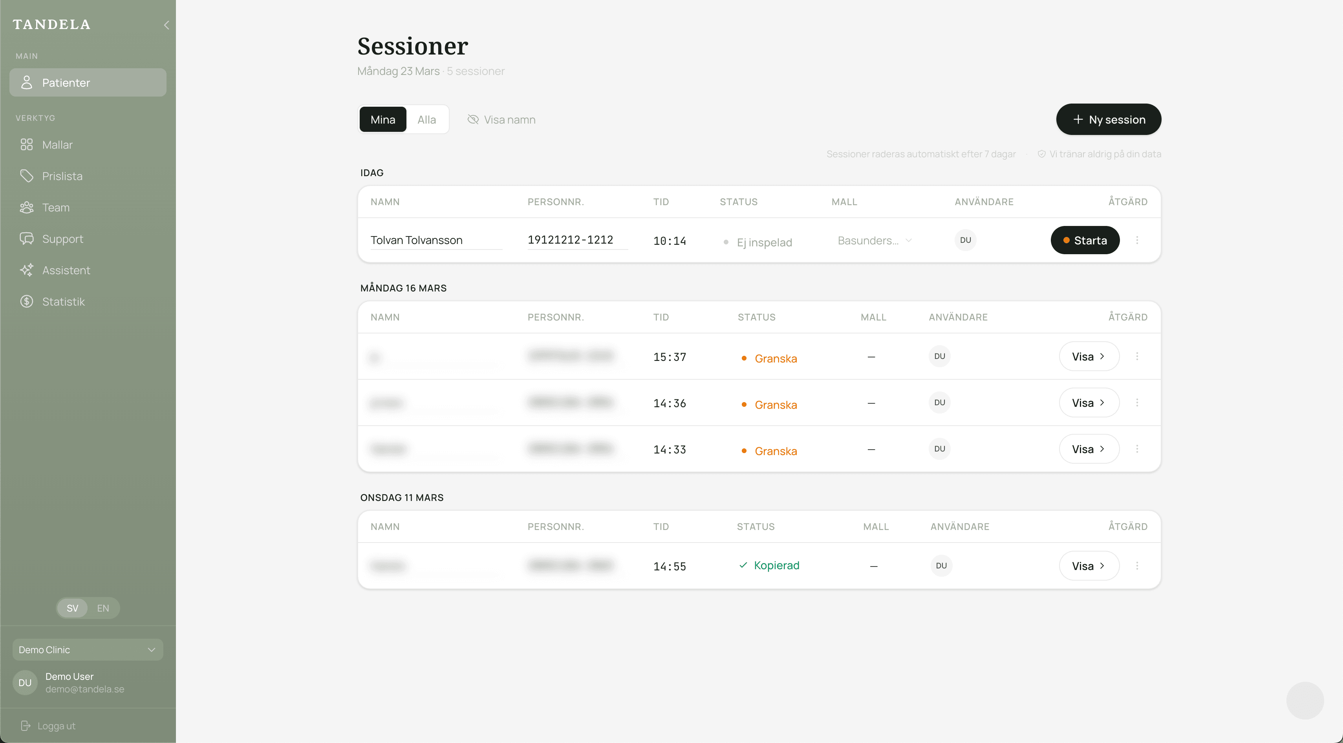Click the Granska status of the 14:33 session
Screen dimensions: 1343x743
tap(770, 451)
